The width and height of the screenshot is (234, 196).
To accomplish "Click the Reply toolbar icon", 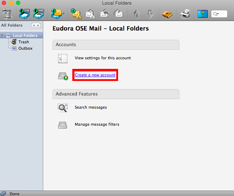I will click(x=90, y=14).
